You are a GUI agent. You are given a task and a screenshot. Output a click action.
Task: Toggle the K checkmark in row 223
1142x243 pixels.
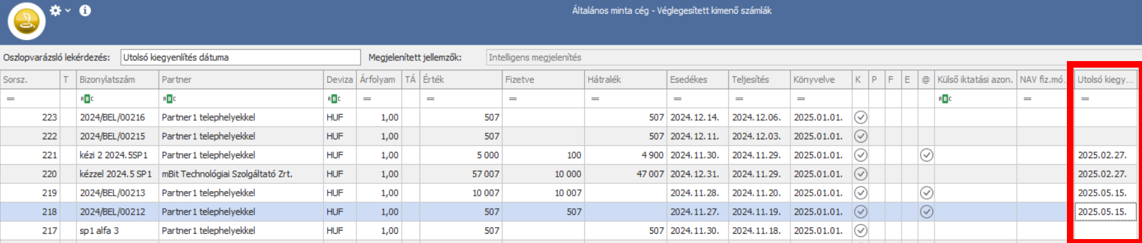pos(860,118)
